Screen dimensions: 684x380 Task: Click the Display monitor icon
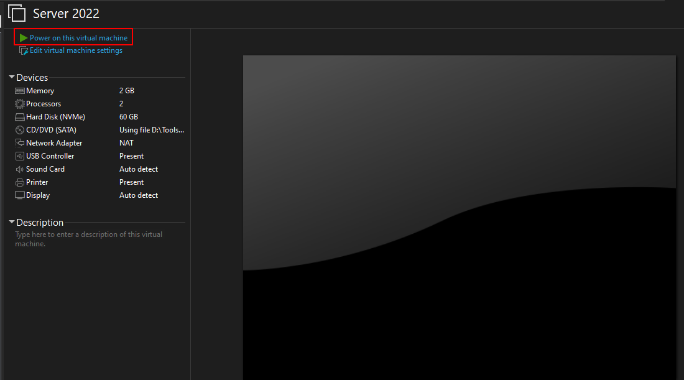tap(20, 195)
